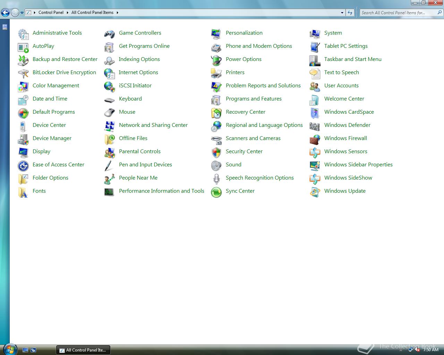The width and height of the screenshot is (444, 355).
Task: Click the System label
Action: (x=333, y=33)
